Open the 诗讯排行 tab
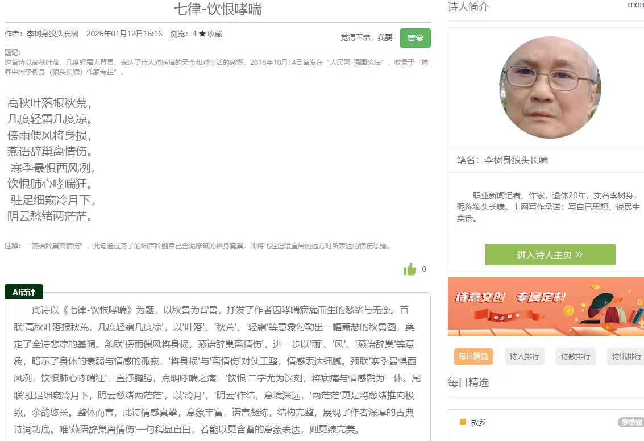Screen dimensions: 644x441 [x=625, y=356]
